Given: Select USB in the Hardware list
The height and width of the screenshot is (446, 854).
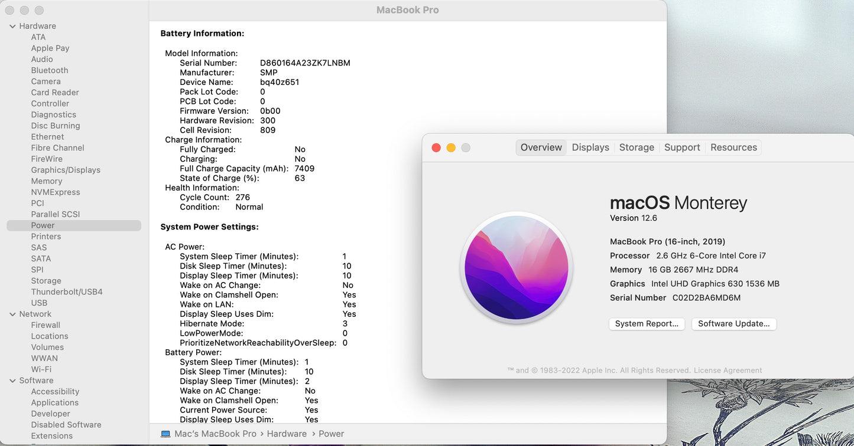Looking at the screenshot, I should 39,303.
